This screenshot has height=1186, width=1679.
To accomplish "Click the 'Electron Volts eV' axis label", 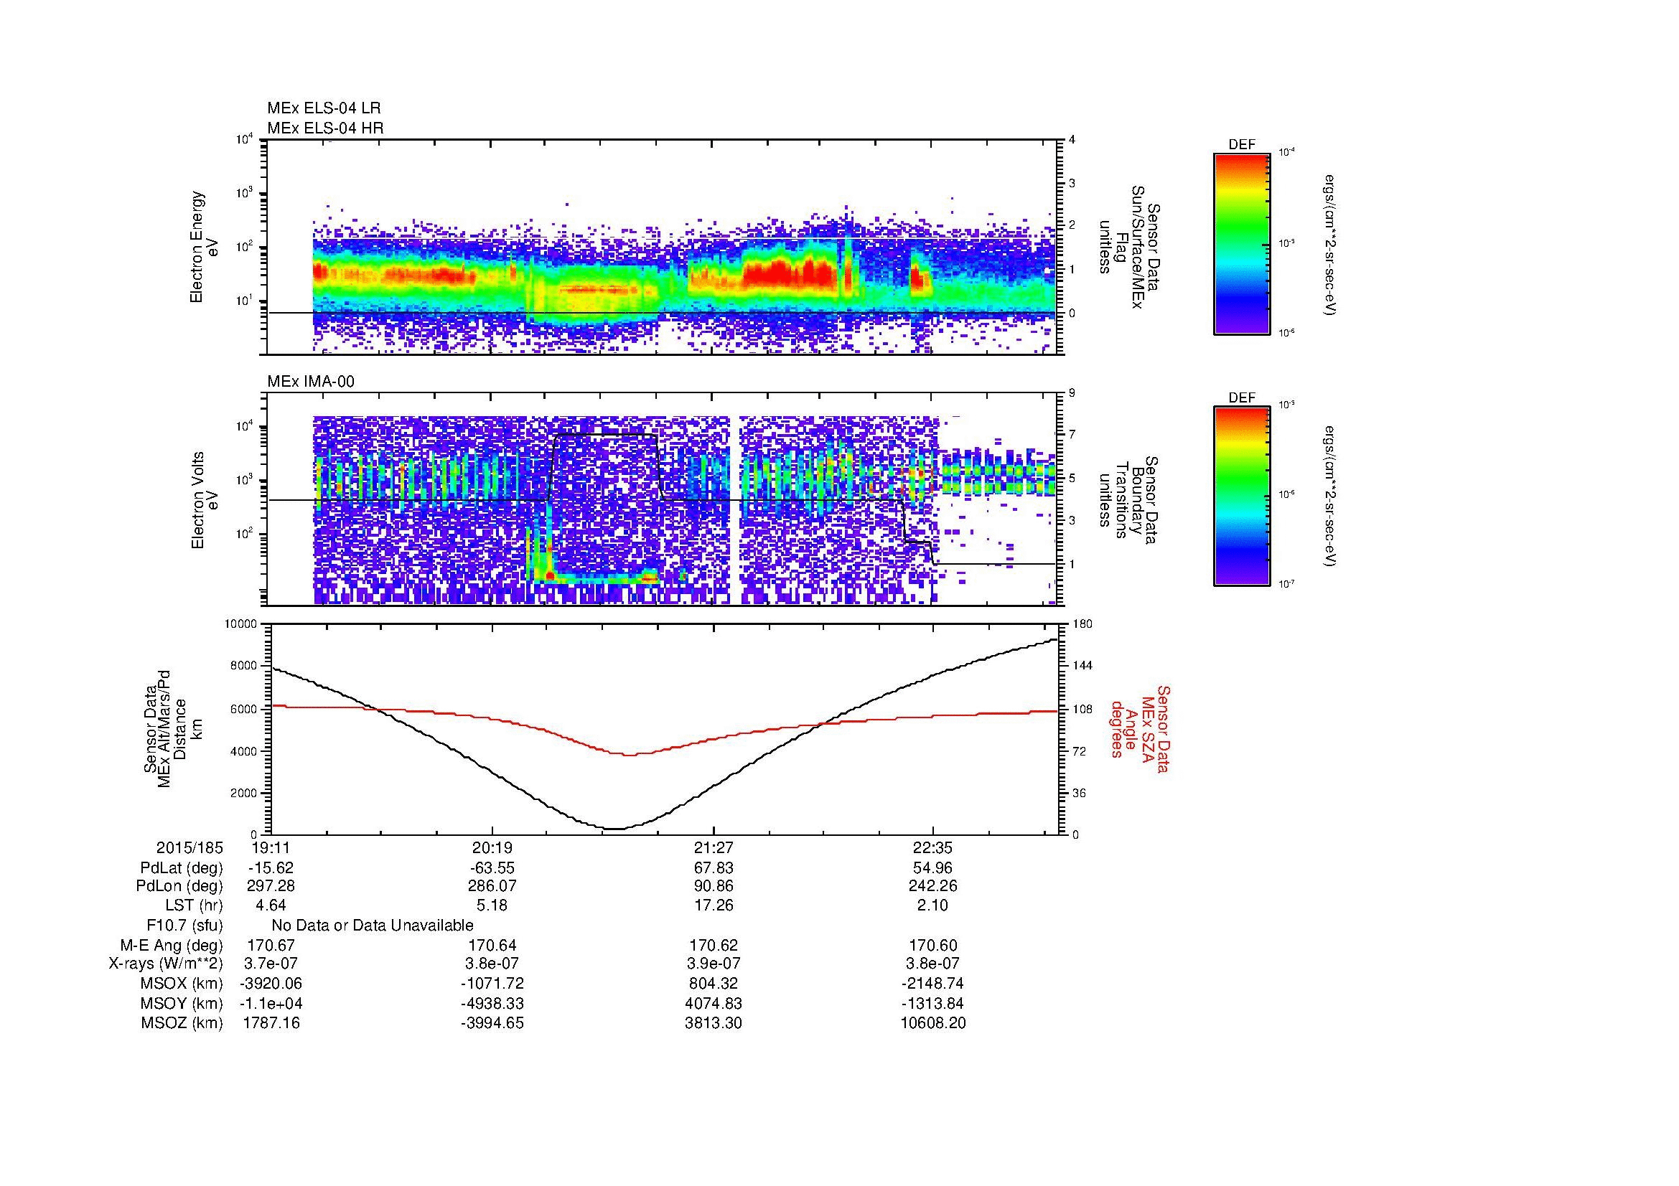I will [x=204, y=501].
